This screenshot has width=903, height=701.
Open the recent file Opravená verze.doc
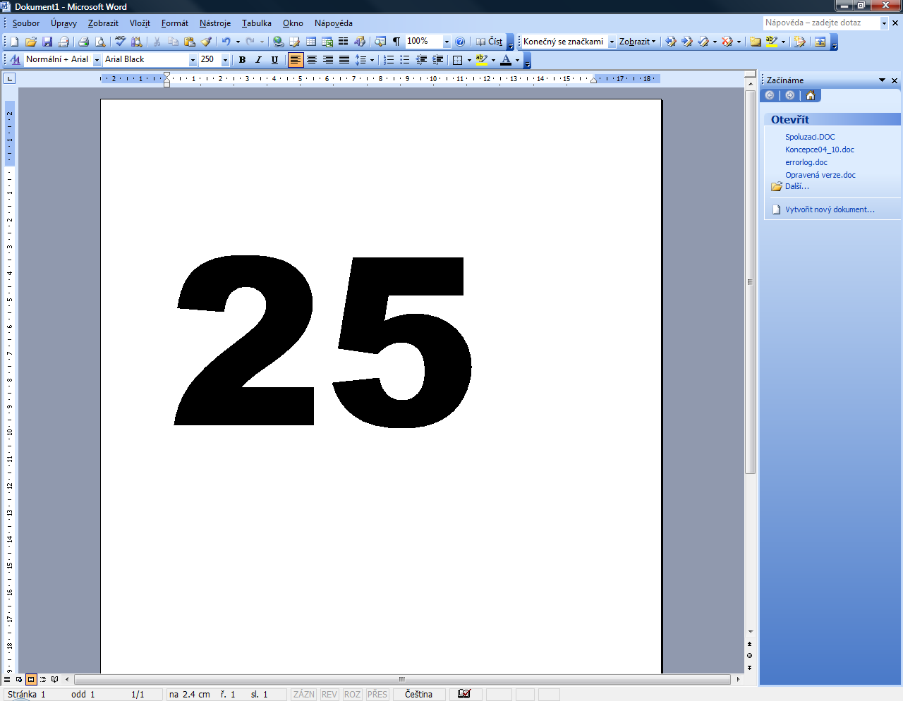coord(820,175)
